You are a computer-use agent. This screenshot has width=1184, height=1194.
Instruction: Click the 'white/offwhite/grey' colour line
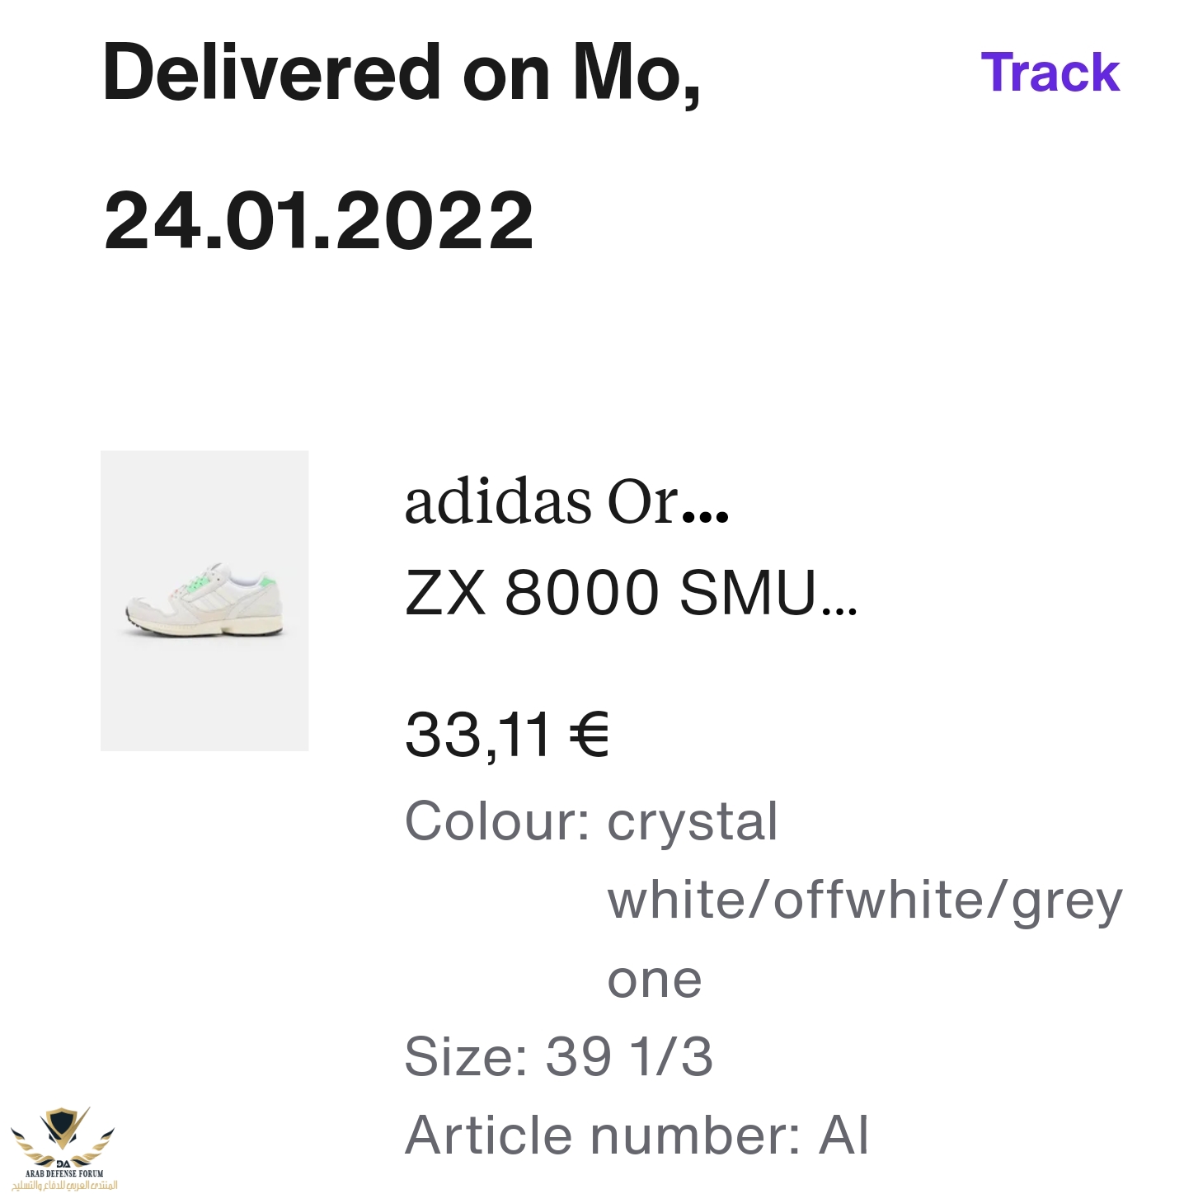pyautogui.click(x=865, y=900)
